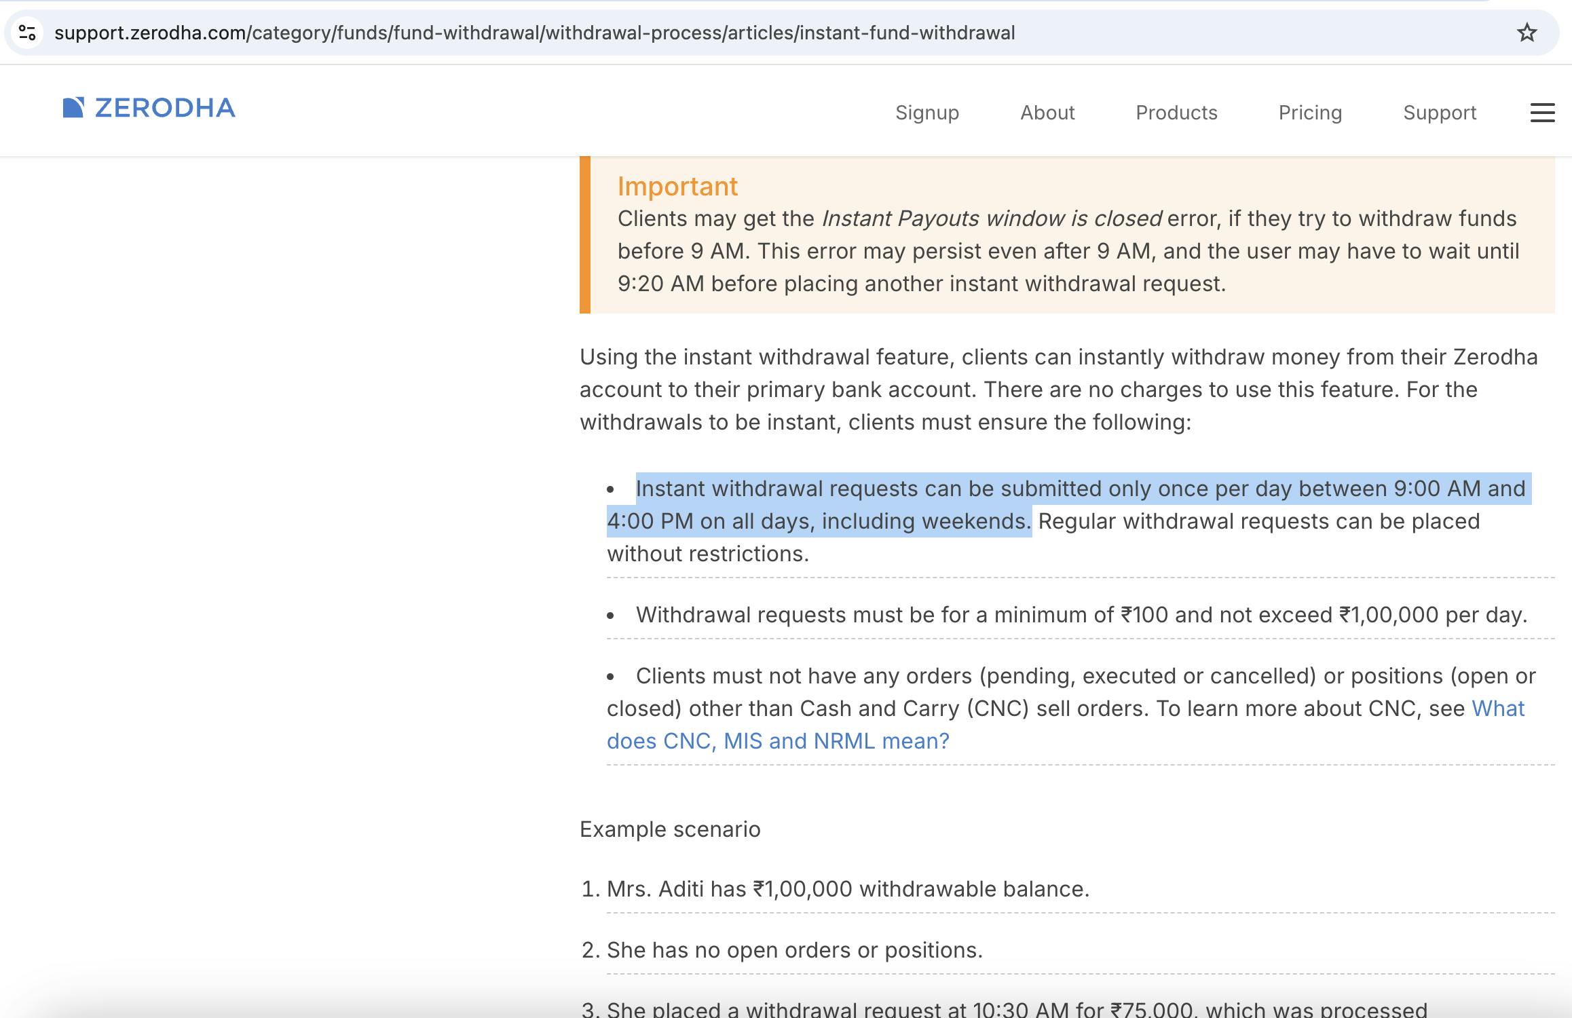
Task: Open 'What does CNC, MIS and NRML mean?' link
Action: [778, 741]
